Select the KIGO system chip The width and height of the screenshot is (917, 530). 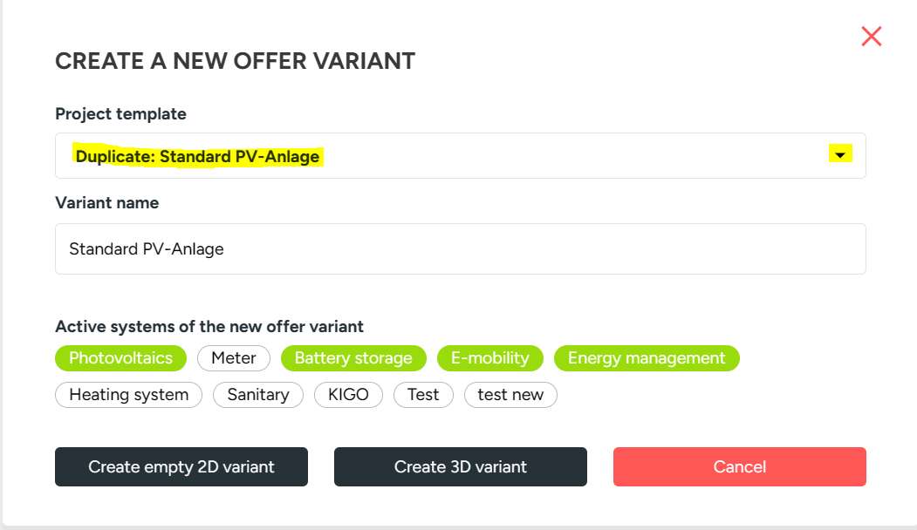[348, 395]
